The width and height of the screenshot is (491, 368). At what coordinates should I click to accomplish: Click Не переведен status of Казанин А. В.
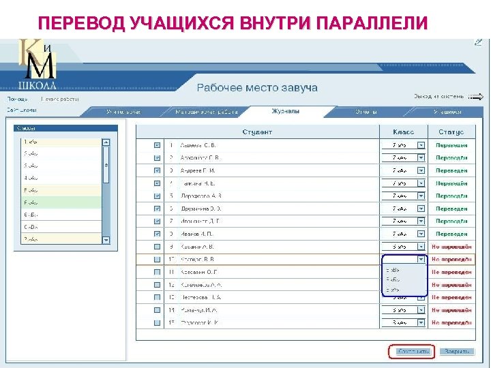[x=451, y=247]
